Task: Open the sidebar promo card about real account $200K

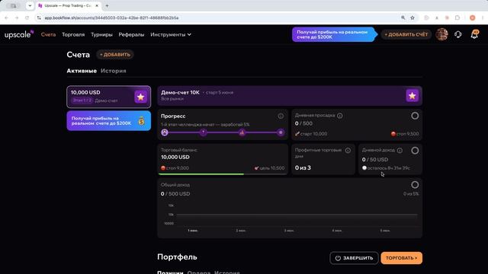Action: (108, 121)
